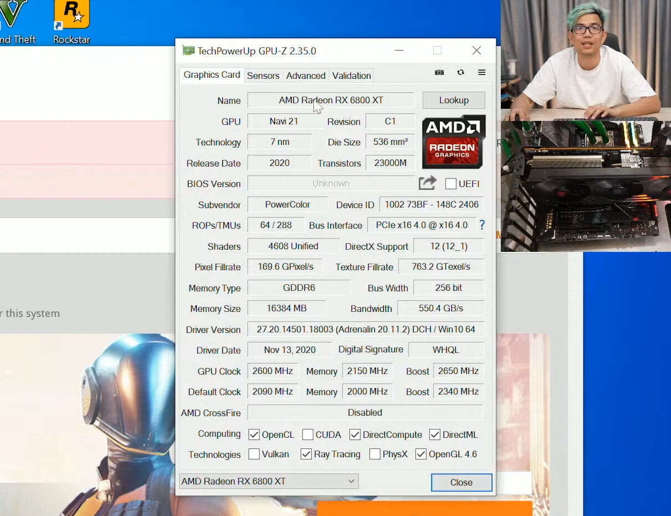Click the GPU Name field
Screen dimensions: 671x516
click(x=331, y=100)
